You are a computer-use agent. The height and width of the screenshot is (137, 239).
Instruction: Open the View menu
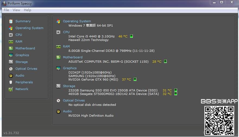(x=16, y=10)
